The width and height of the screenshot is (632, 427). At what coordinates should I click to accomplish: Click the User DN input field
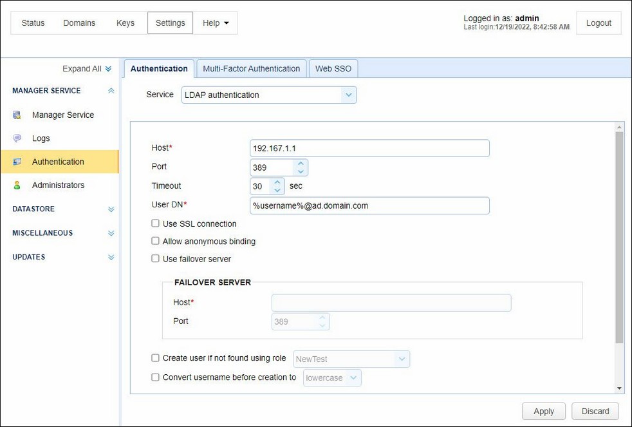coord(369,205)
